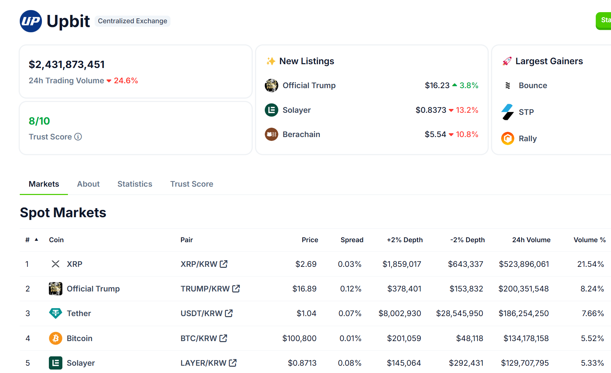Select the Trust Score tab
The width and height of the screenshot is (611, 373).
pyautogui.click(x=192, y=184)
